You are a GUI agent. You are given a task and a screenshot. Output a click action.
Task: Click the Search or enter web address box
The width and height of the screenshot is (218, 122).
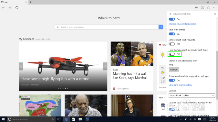tap(107, 27)
